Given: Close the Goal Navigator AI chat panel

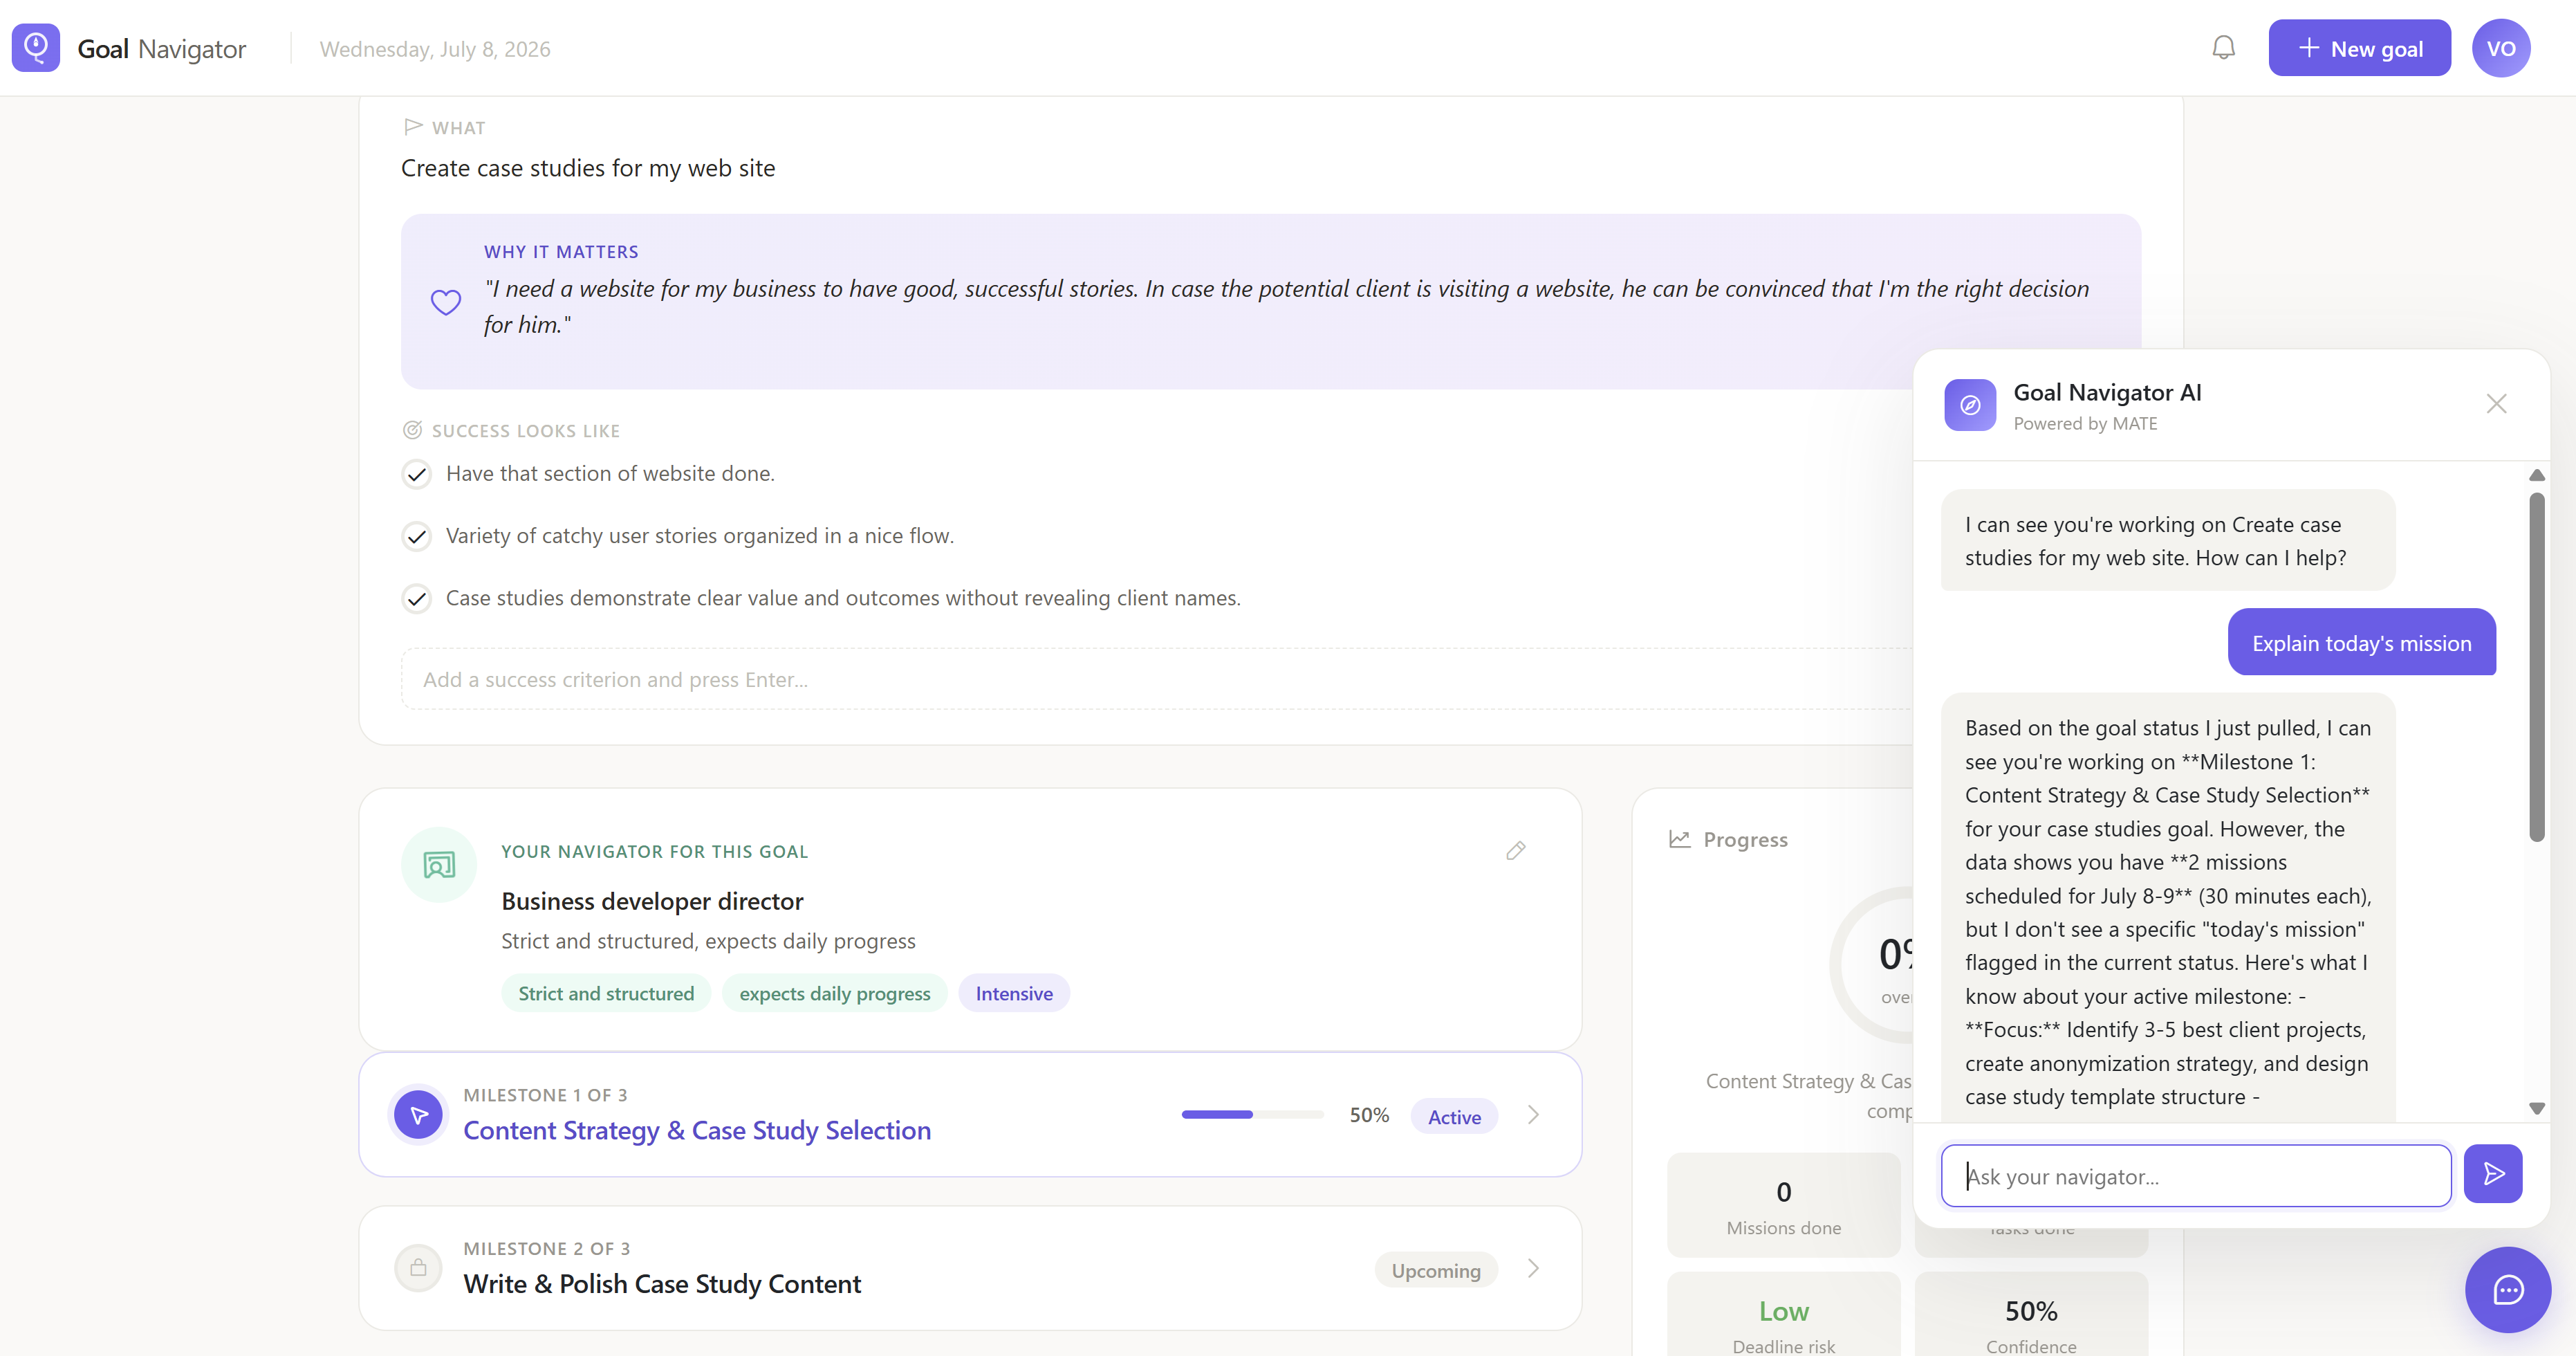Looking at the screenshot, I should pyautogui.click(x=2496, y=404).
